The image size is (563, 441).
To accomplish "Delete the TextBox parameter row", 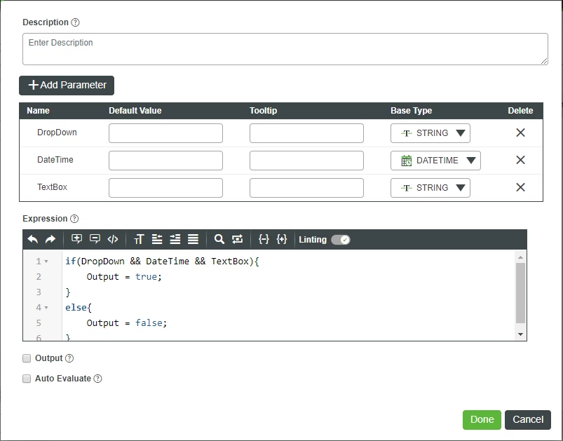I will click(x=520, y=187).
